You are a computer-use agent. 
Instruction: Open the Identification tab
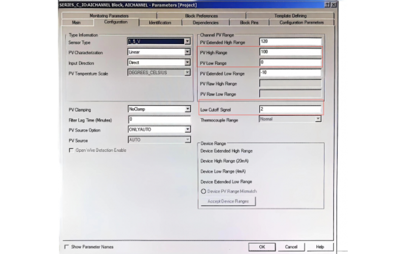tap(160, 22)
